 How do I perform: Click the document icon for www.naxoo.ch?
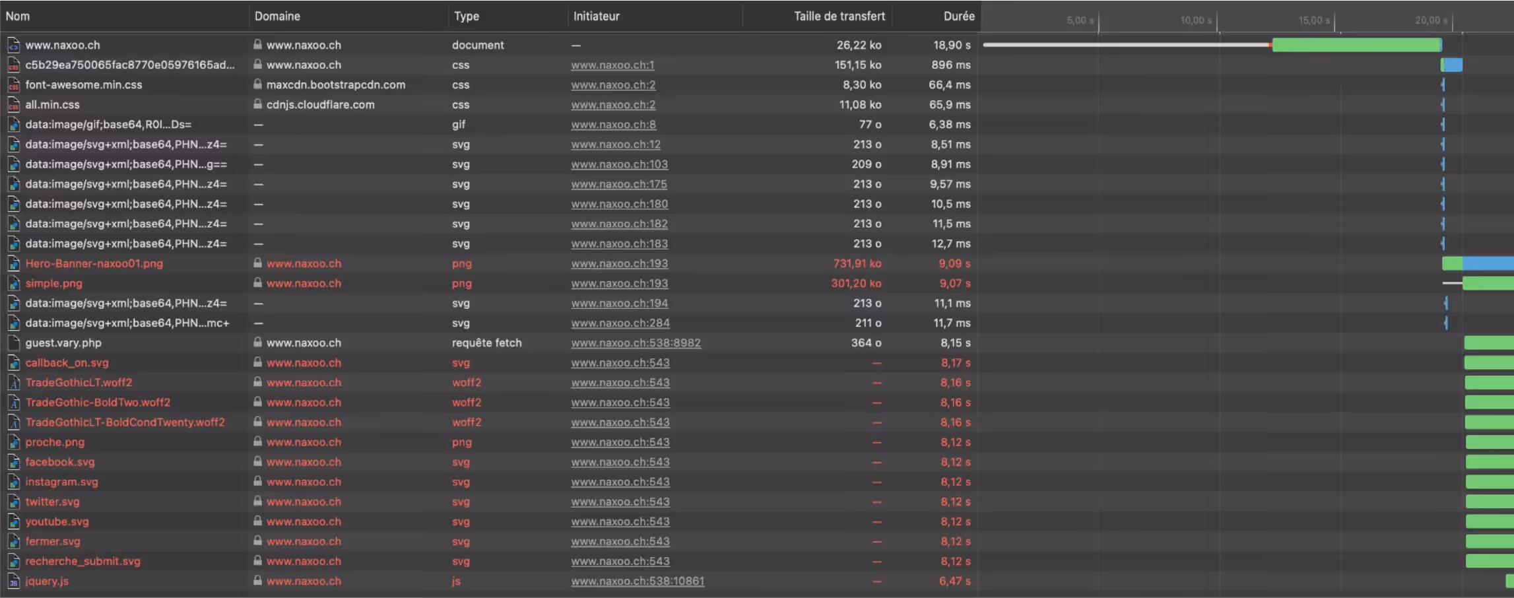(x=13, y=45)
